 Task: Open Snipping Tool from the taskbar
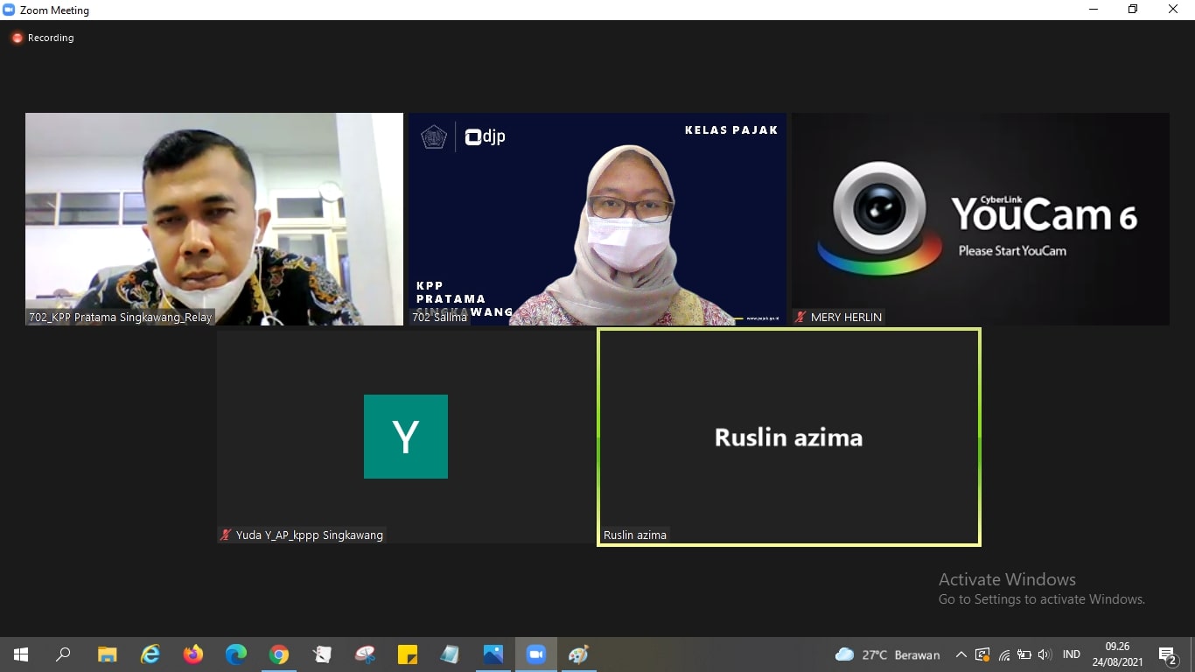[x=365, y=654]
